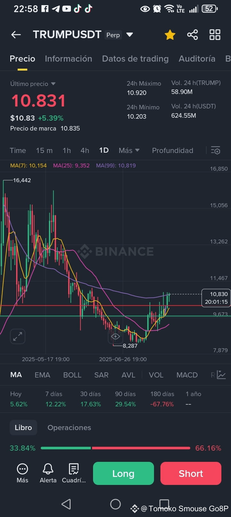This screenshot has height=517, width=231.
Task: Tap the MA(99) indicator value
Action: [x=116, y=165]
